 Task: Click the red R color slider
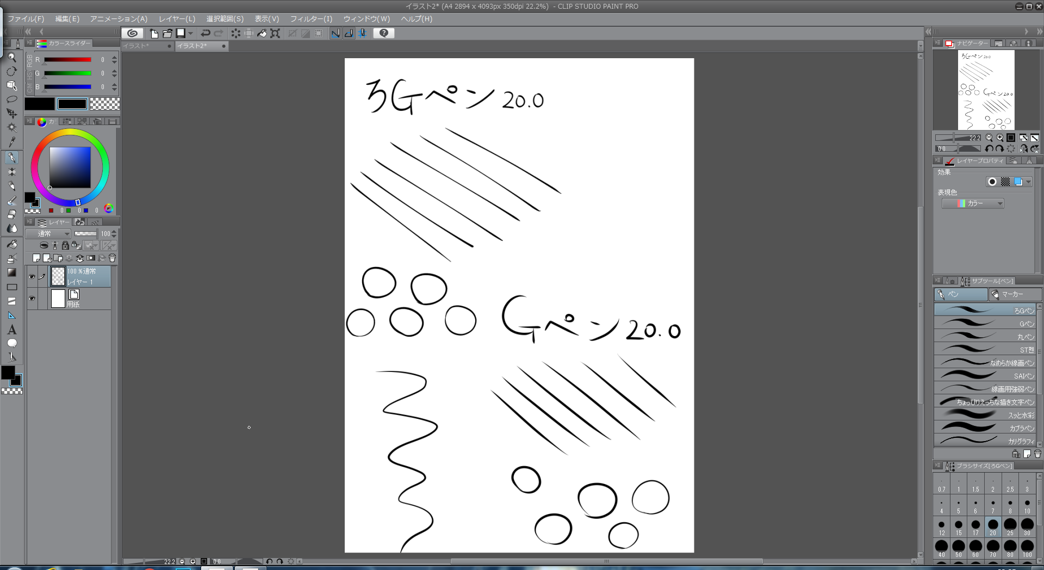67,60
